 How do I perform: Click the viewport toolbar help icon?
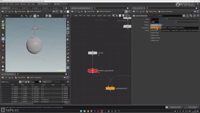[x=68, y=16]
